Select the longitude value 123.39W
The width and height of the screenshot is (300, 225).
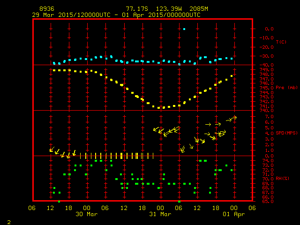169,9
